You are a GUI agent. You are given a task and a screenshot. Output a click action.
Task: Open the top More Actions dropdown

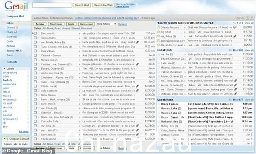(106, 24)
